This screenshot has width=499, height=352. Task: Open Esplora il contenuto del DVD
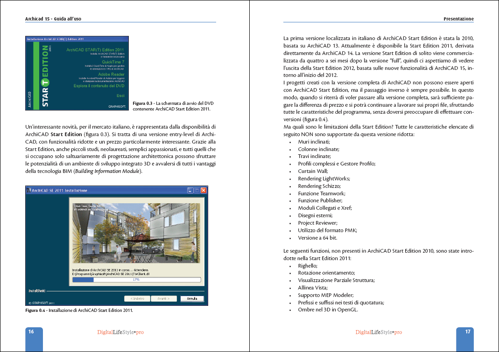[x=99, y=86]
